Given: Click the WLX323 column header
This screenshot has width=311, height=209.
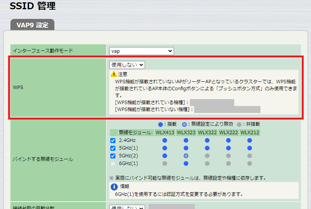Looking at the screenshot, I should 186,133.
